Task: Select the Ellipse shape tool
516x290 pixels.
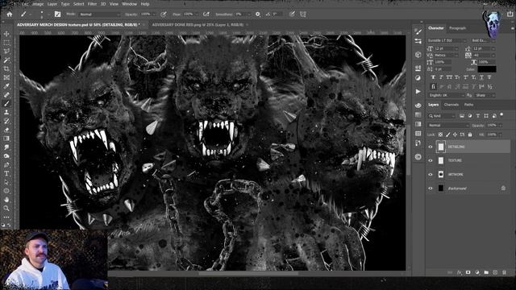Action: pos(6,191)
